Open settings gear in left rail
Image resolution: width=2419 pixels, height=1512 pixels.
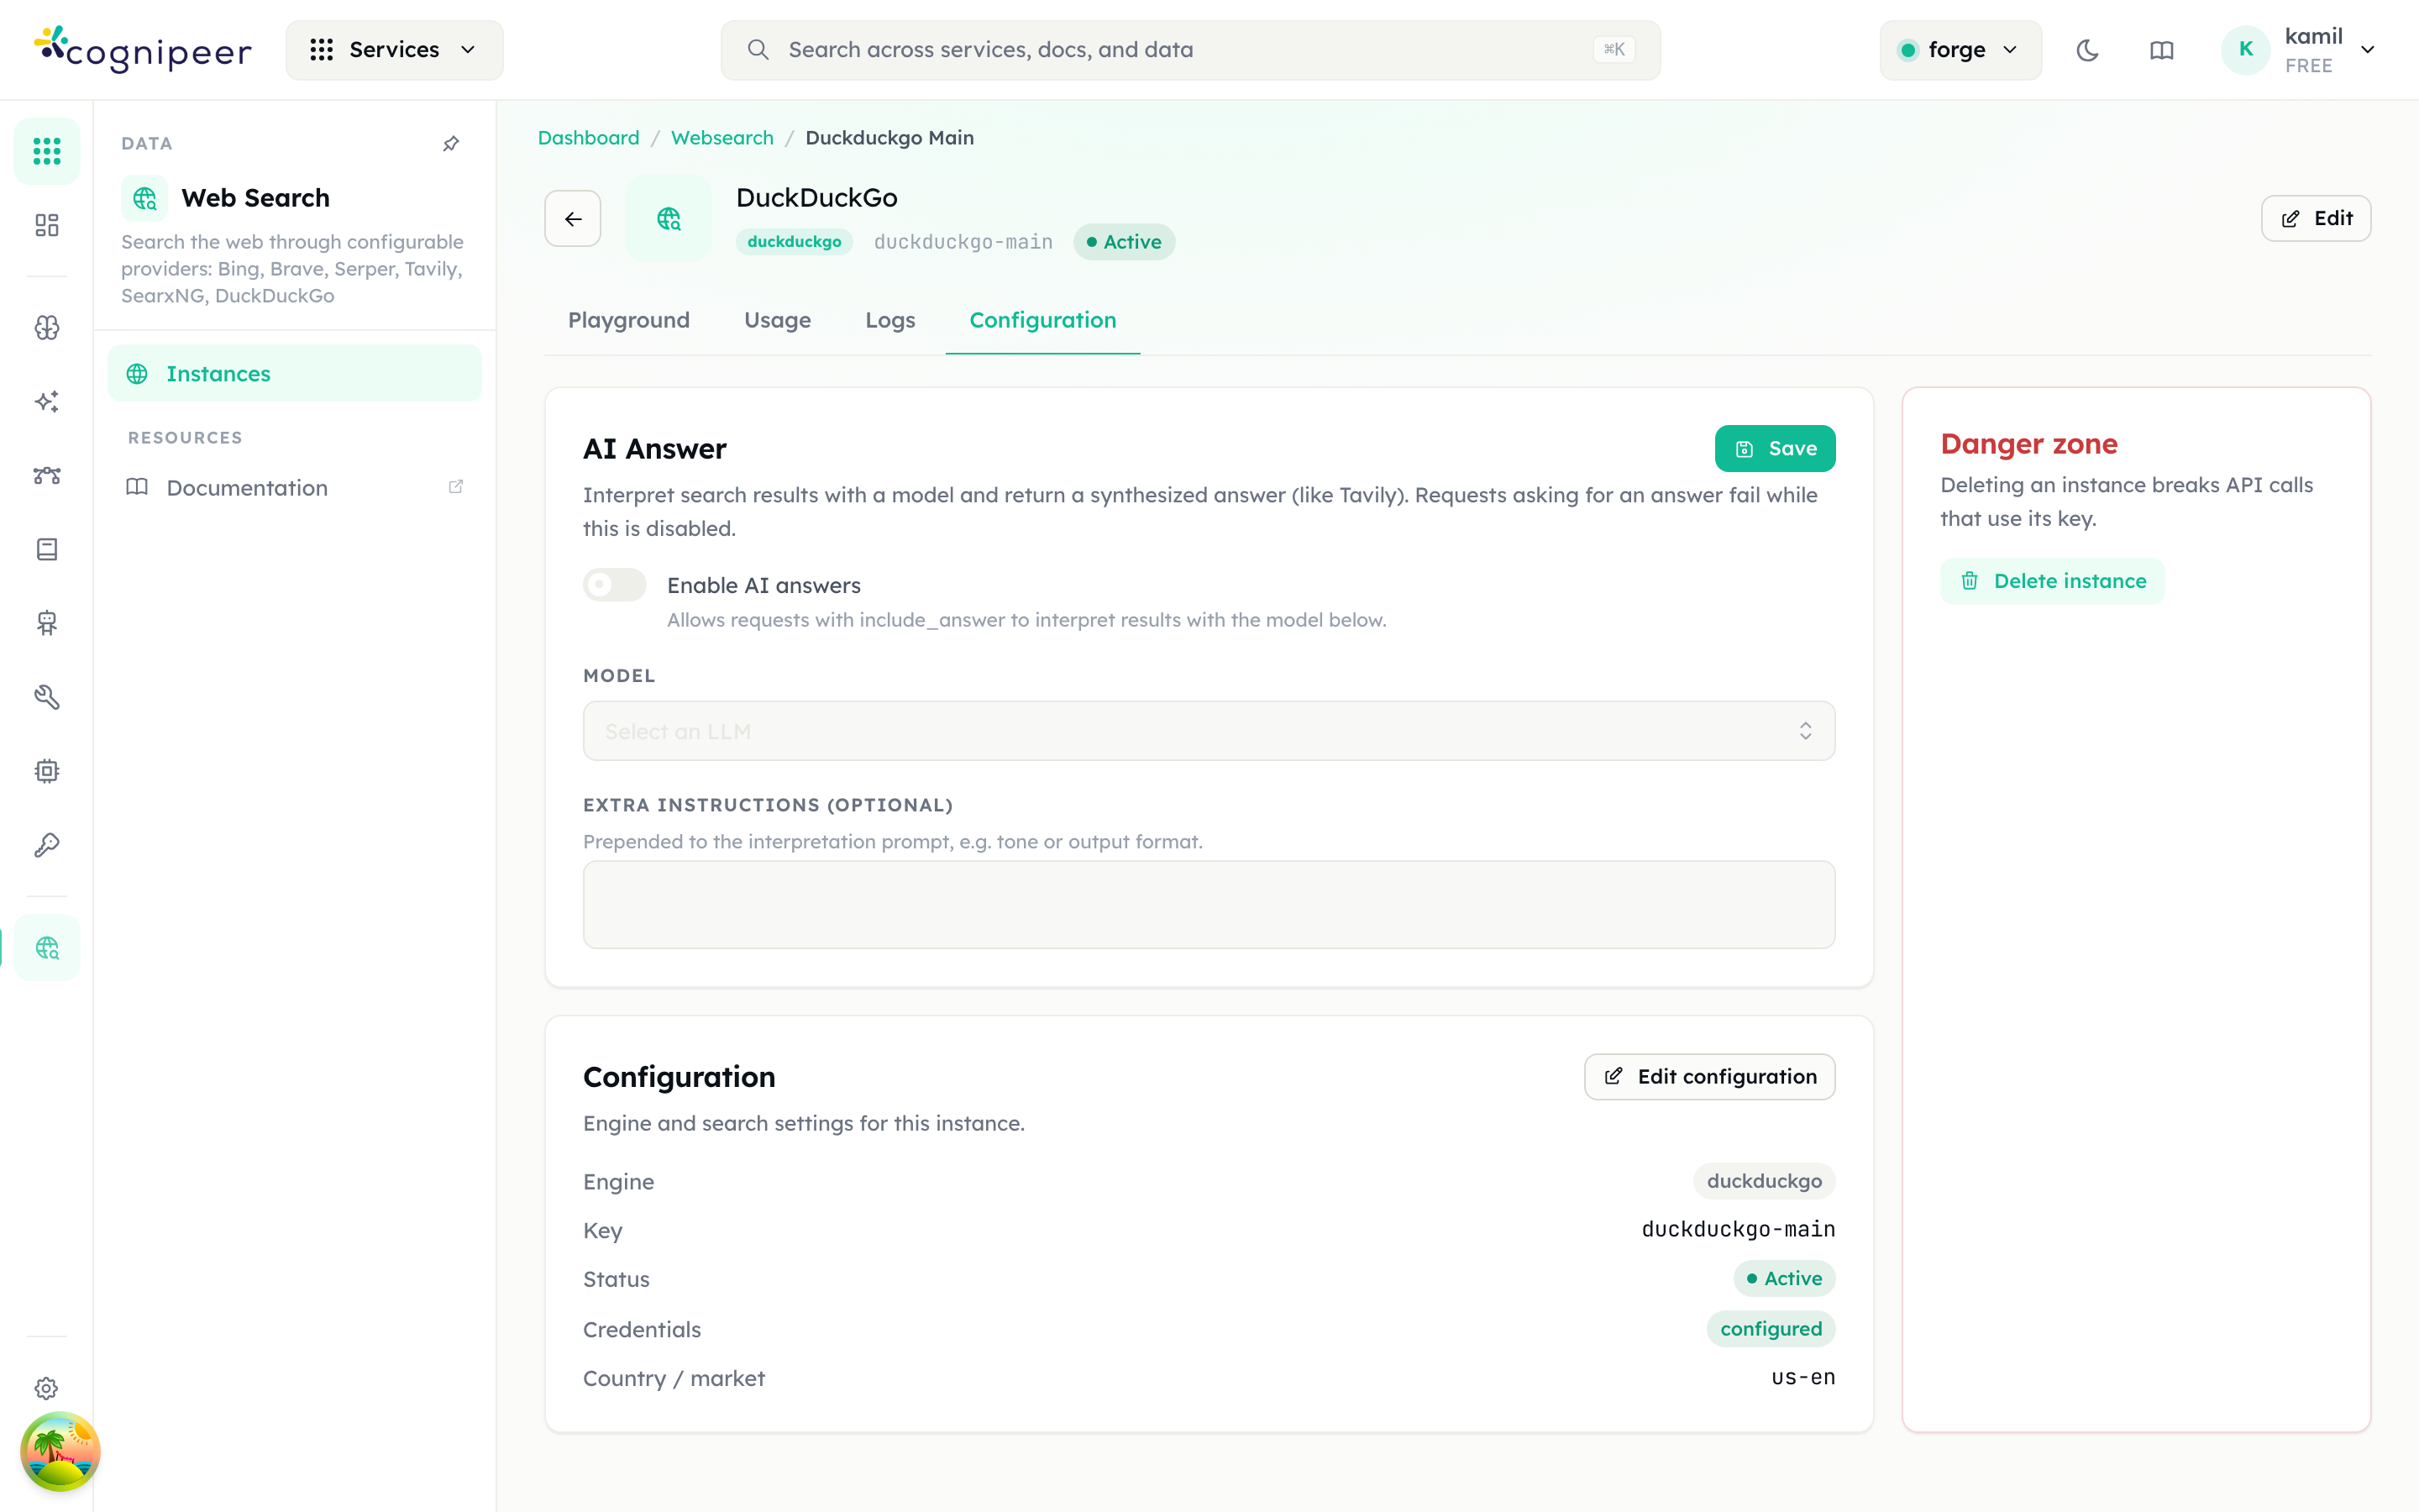click(47, 1388)
